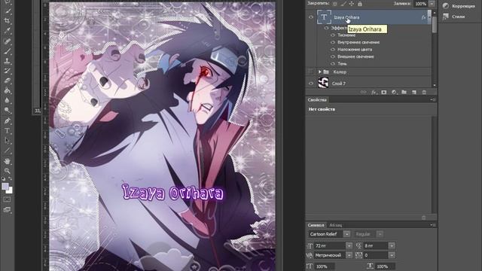Viewport: 482px width, 271px height.
Task: Click link layers icon in Layers panel
Action: click(363, 92)
